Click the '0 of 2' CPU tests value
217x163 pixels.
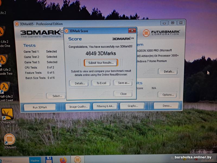point(50,67)
